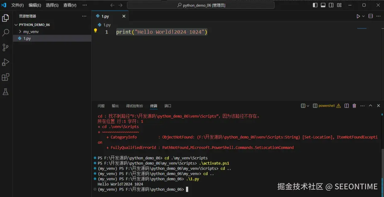Viewport: 384px width, 197px height.
Task: Split the editor layout
Action: 370,16
